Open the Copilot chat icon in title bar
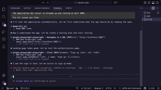The image size is (161, 90). point(115,3)
